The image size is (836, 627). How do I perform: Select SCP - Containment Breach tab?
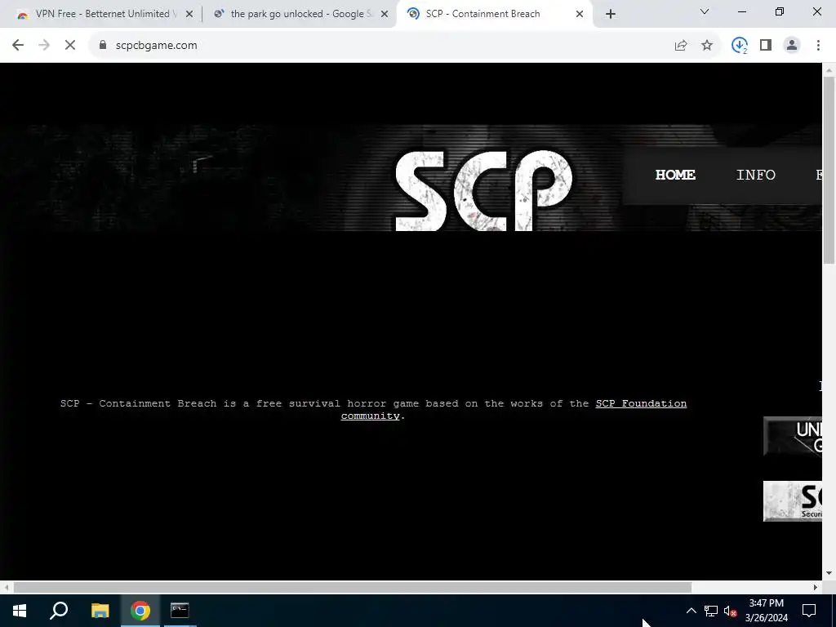495,14
